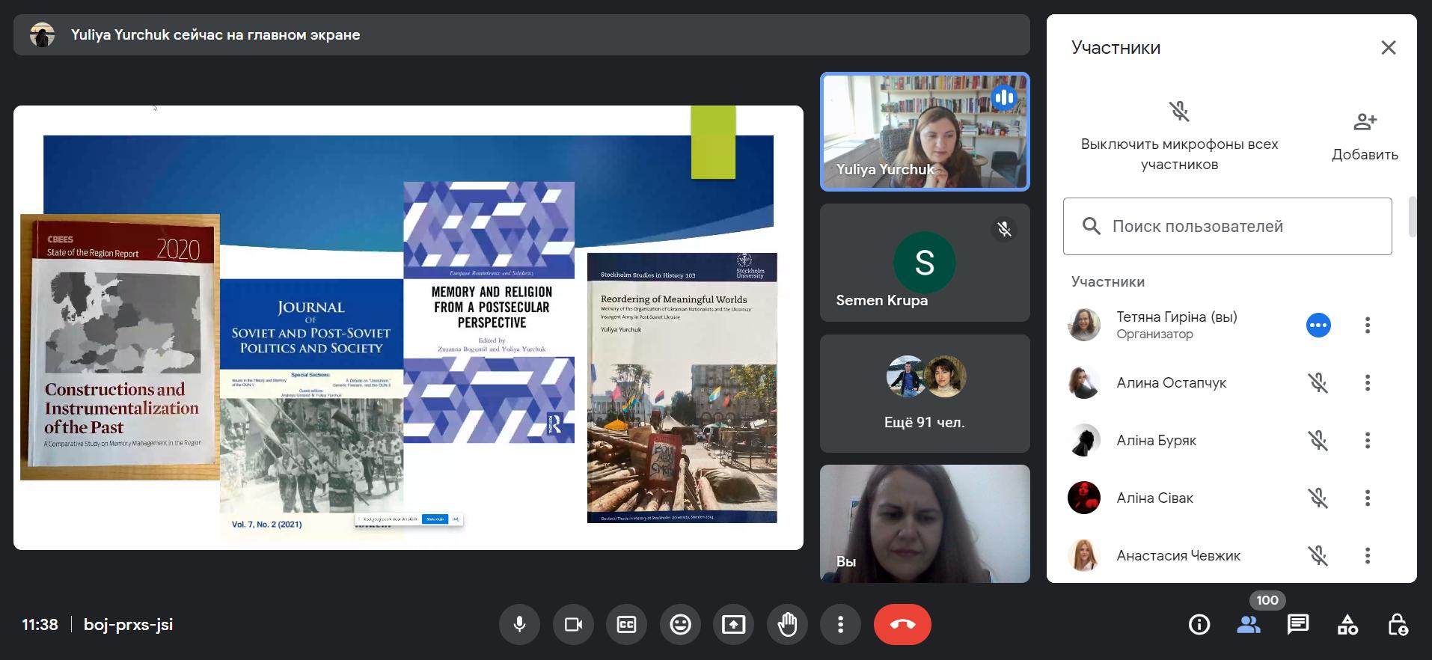Toggle the microphone button in bottom bar

pos(520,624)
